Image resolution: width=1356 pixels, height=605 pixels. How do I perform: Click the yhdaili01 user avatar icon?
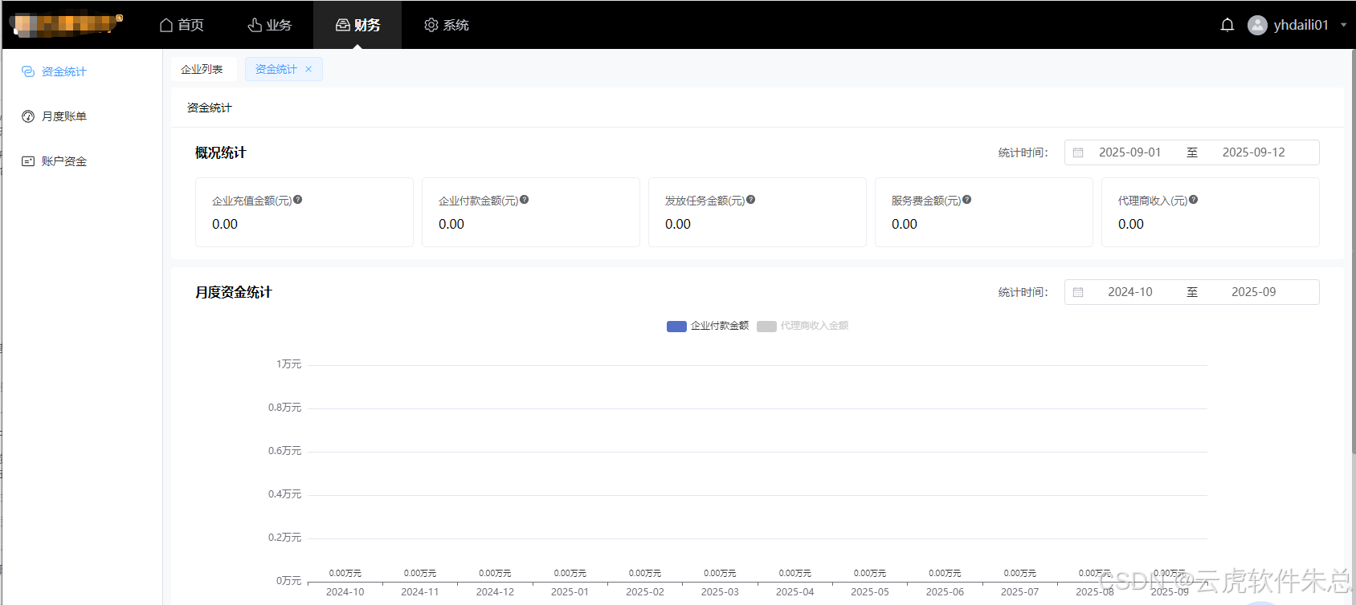pyautogui.click(x=1257, y=25)
